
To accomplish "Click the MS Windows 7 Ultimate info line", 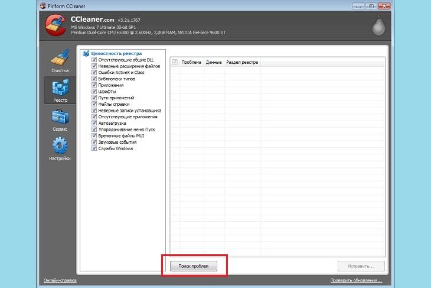I will (103, 28).
